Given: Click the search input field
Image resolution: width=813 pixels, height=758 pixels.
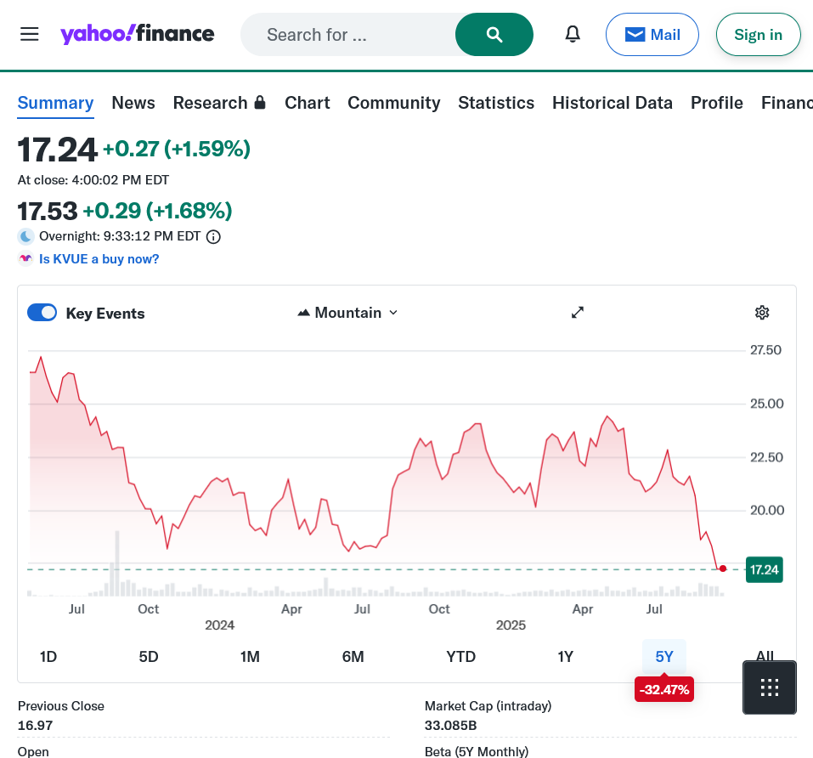Looking at the screenshot, I should coord(348,35).
